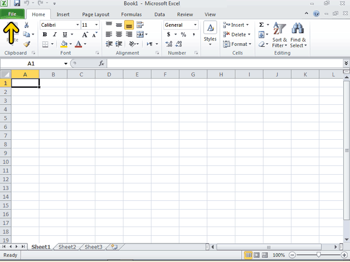This screenshot has width=350, height=262.
Task: Open the Page Layout ribbon tab
Action: click(x=96, y=15)
